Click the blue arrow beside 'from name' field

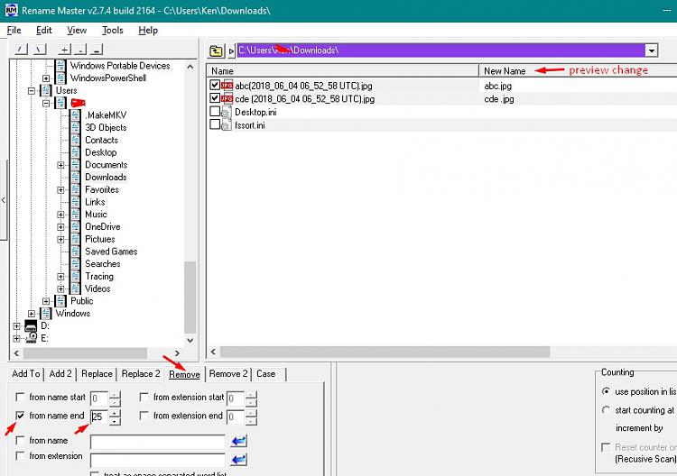tap(239, 441)
